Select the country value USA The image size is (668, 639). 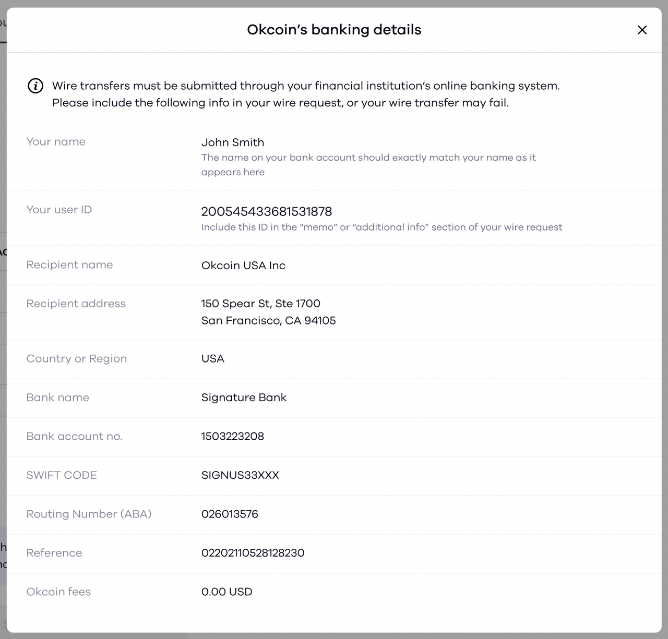click(213, 359)
